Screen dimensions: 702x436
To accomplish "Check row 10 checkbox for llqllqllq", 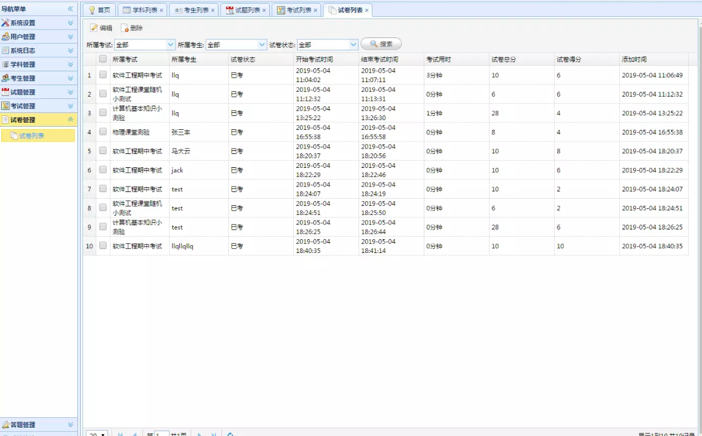I will tap(103, 246).
